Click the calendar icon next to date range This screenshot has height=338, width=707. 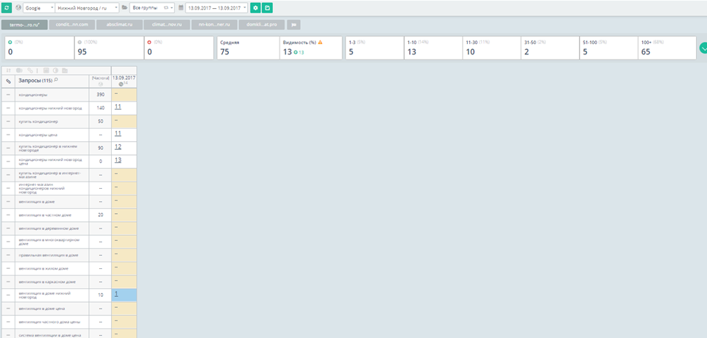[x=181, y=7]
